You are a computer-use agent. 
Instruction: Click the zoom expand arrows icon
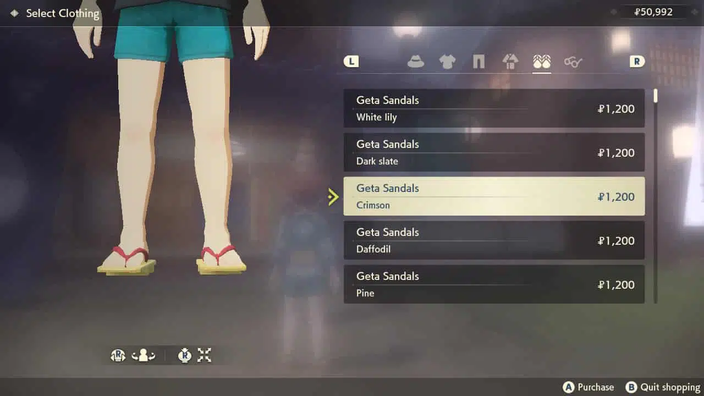click(205, 355)
